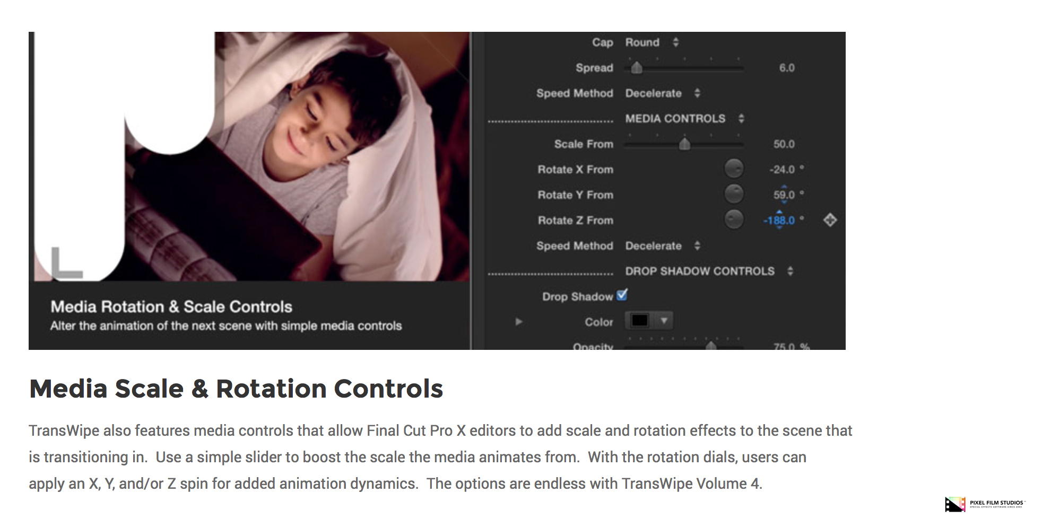Select the Rotate X From value -24.0
Image resolution: width=1042 pixels, height=528 pixels.
[782, 170]
